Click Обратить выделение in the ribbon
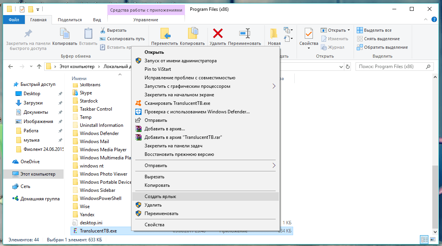The width and height of the screenshot is (442, 246). coord(382,47)
